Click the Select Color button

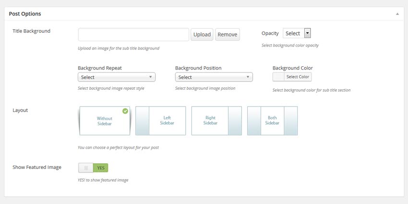[298, 77]
